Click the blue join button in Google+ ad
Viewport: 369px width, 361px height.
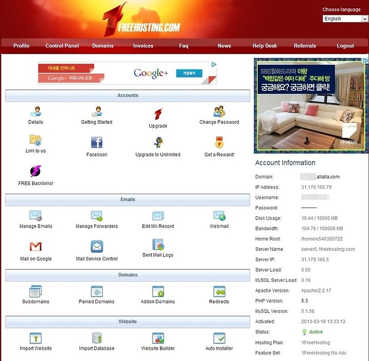click(189, 73)
